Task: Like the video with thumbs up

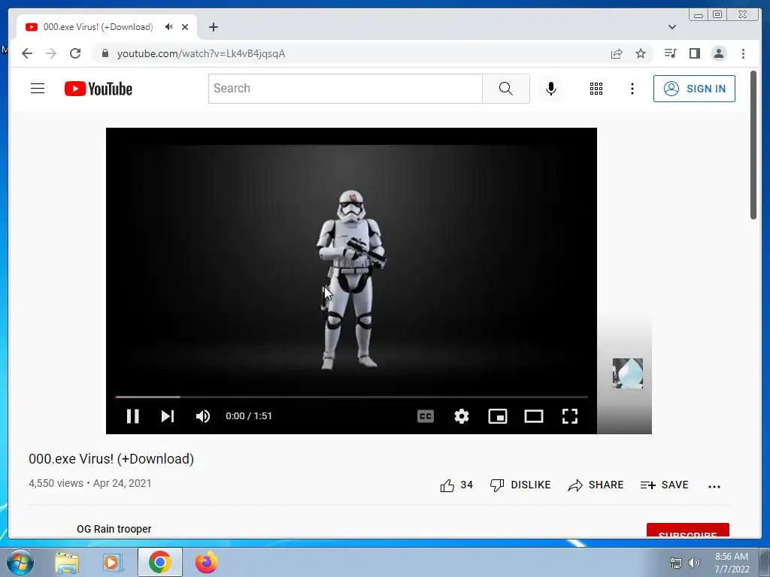Action: (456, 485)
